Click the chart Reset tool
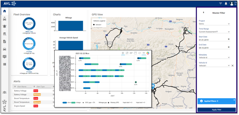239x115 pixels. (139, 53)
